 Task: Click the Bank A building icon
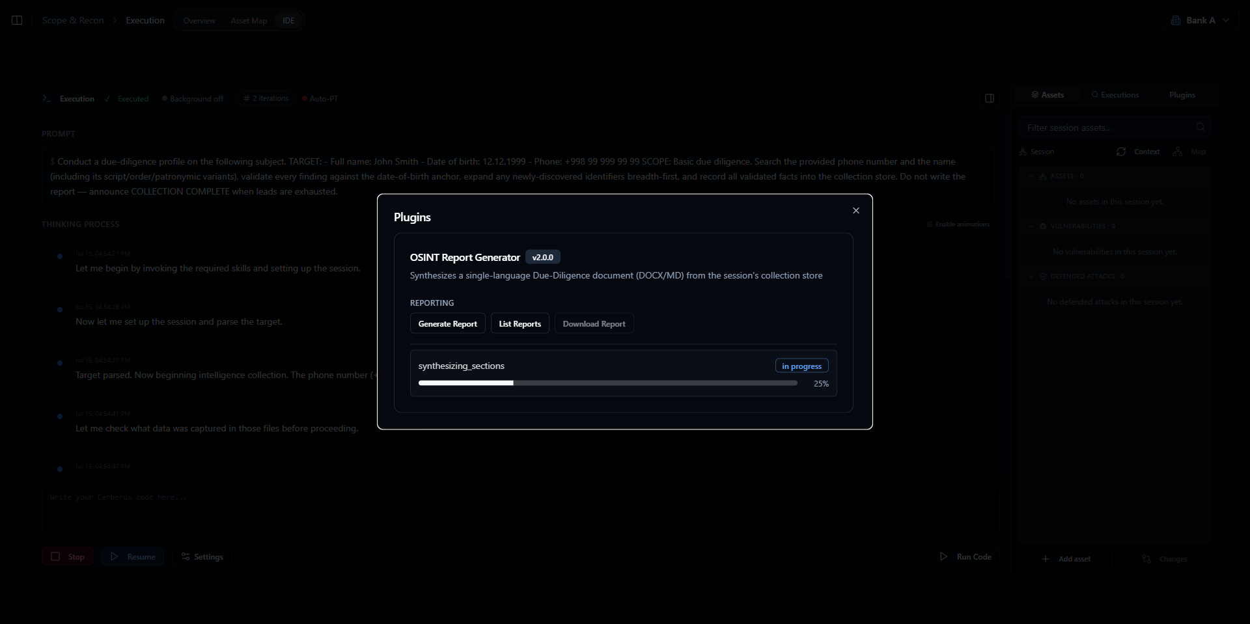point(1176,20)
